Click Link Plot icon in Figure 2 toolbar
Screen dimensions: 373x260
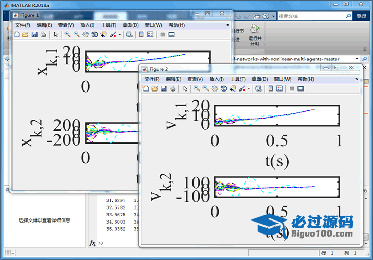click(258, 88)
